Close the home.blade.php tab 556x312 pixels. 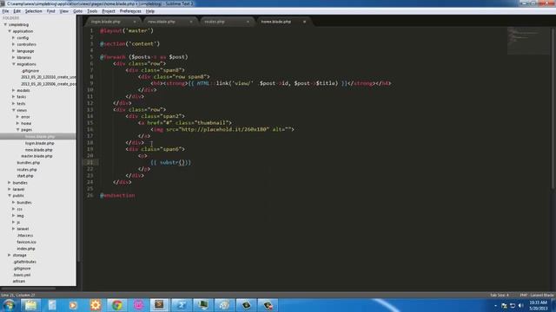304,22
